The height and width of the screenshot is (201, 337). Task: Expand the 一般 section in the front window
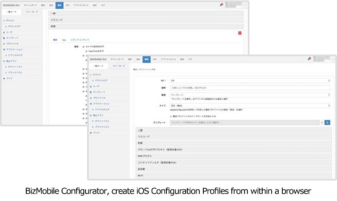click(x=234, y=130)
